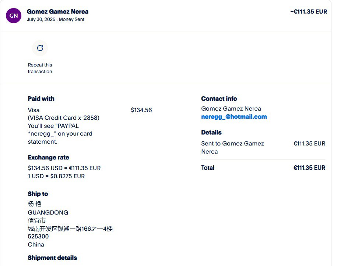Click the VISA Credit Card x-2858 text

pos(63,118)
